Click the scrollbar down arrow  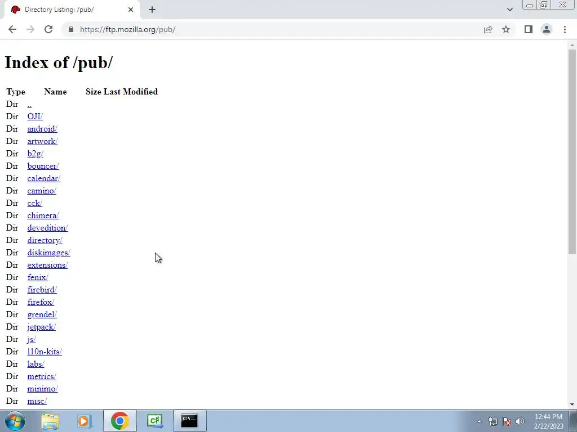[572, 404]
